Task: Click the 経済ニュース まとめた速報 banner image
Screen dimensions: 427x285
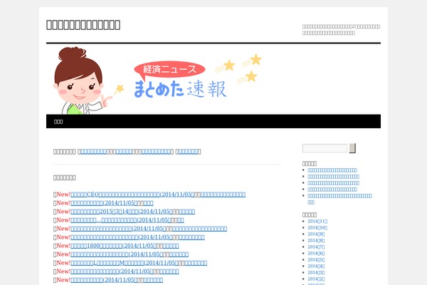Action: (213, 79)
